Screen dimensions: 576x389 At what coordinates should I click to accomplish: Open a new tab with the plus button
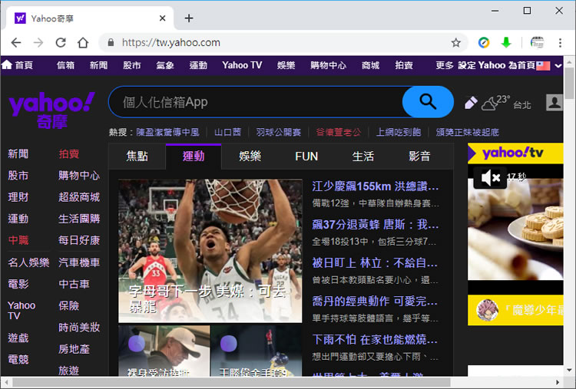coord(189,18)
